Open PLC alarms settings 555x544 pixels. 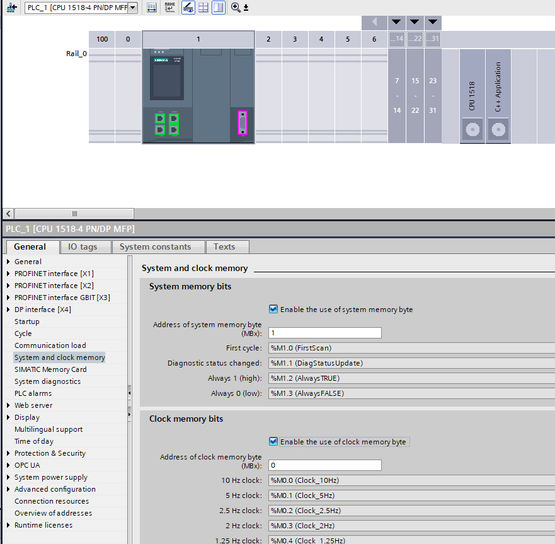(33, 393)
